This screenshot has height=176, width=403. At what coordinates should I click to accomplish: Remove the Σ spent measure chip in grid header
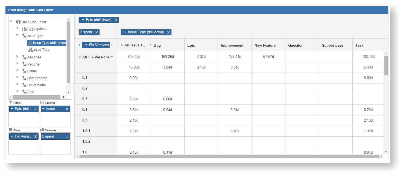[97, 32]
